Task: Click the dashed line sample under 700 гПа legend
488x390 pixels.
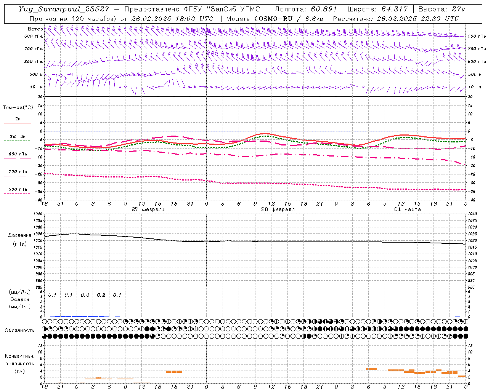Action: pyautogui.click(x=17, y=176)
